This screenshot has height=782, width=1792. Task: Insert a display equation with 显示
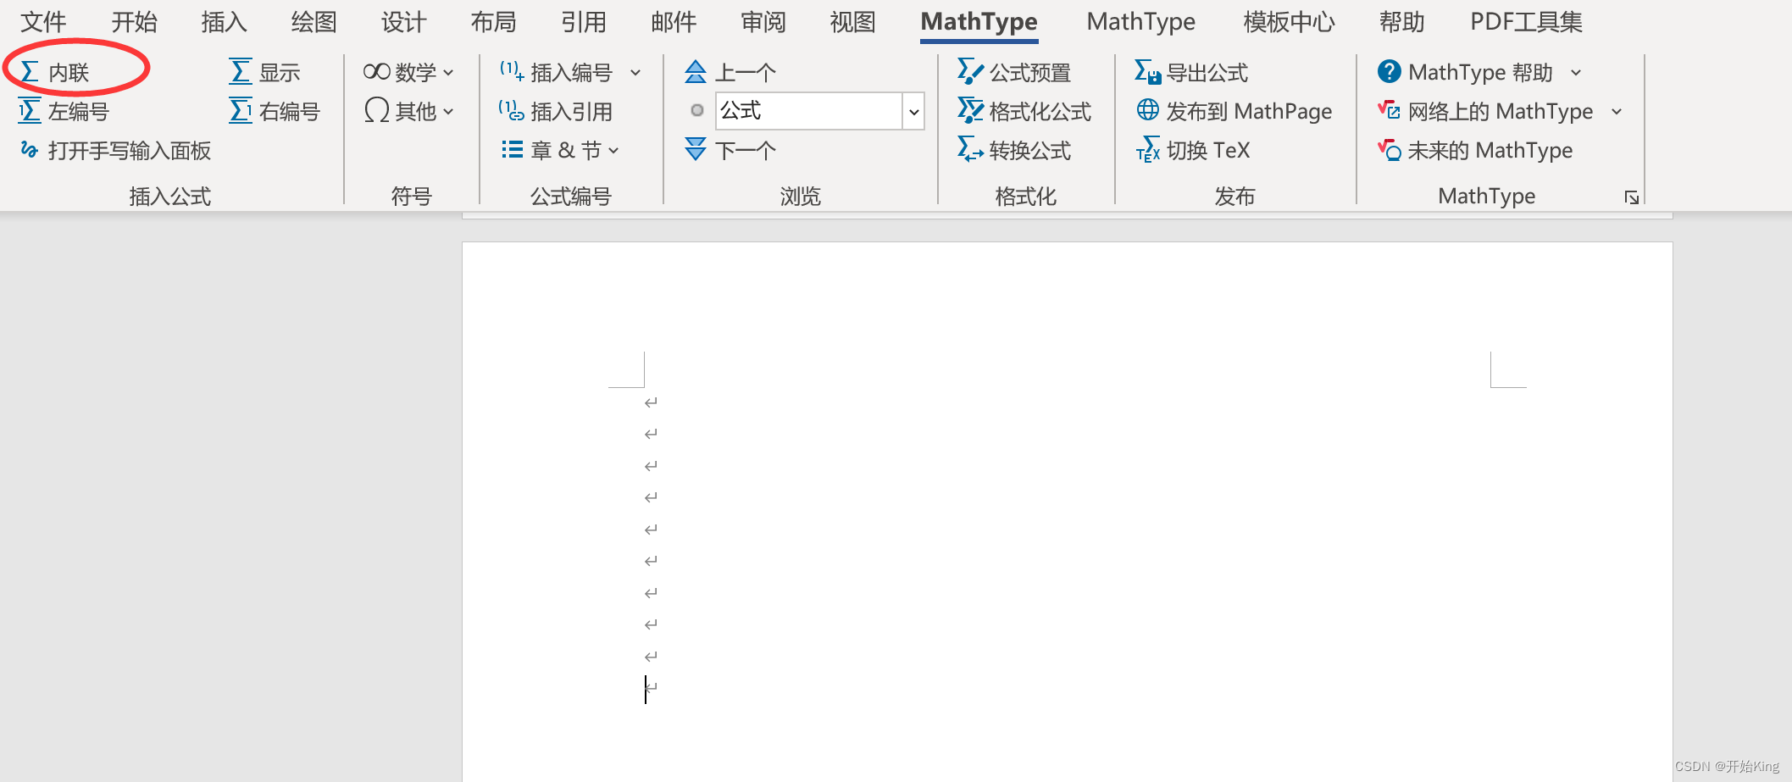click(x=265, y=71)
